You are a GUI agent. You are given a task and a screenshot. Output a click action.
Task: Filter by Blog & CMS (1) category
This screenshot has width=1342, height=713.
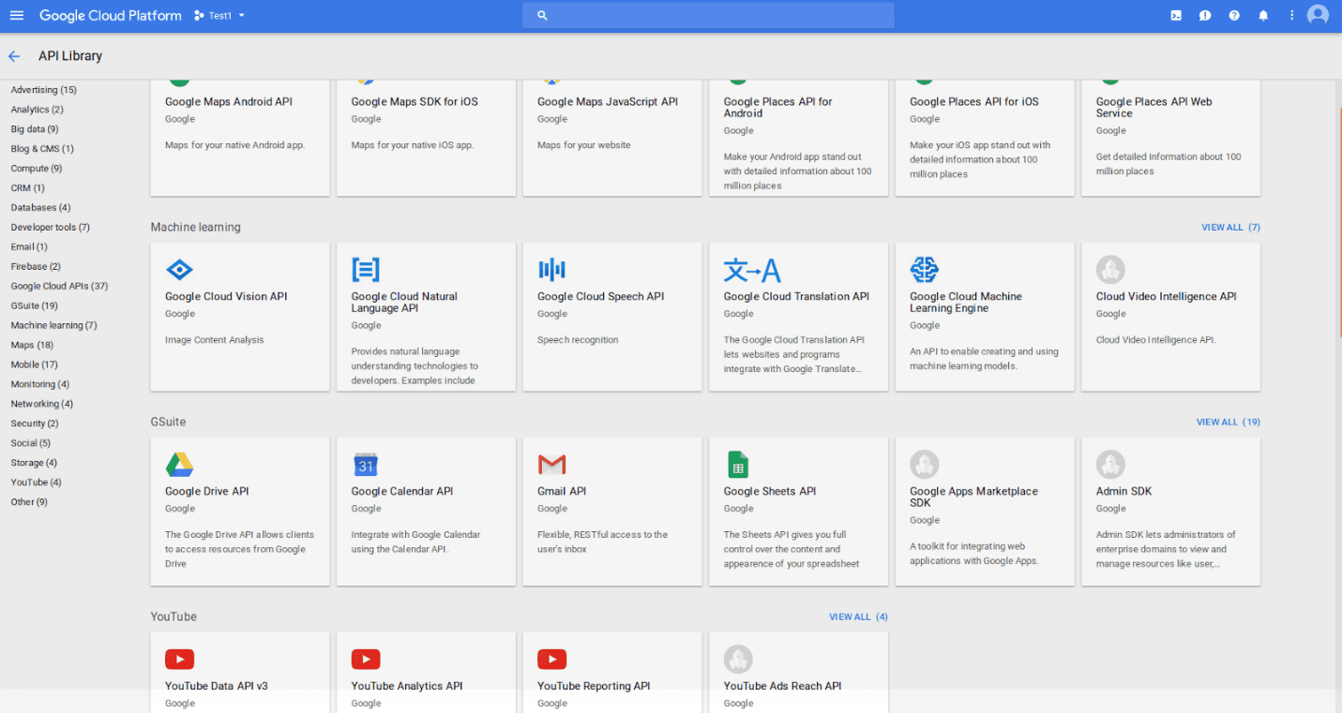tap(42, 149)
